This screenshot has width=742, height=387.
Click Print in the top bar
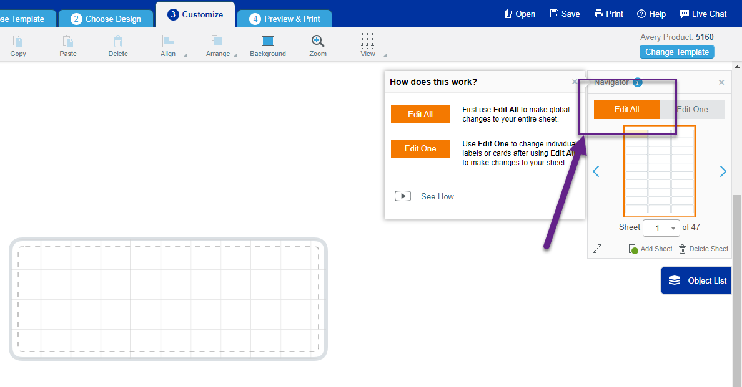pyautogui.click(x=608, y=14)
